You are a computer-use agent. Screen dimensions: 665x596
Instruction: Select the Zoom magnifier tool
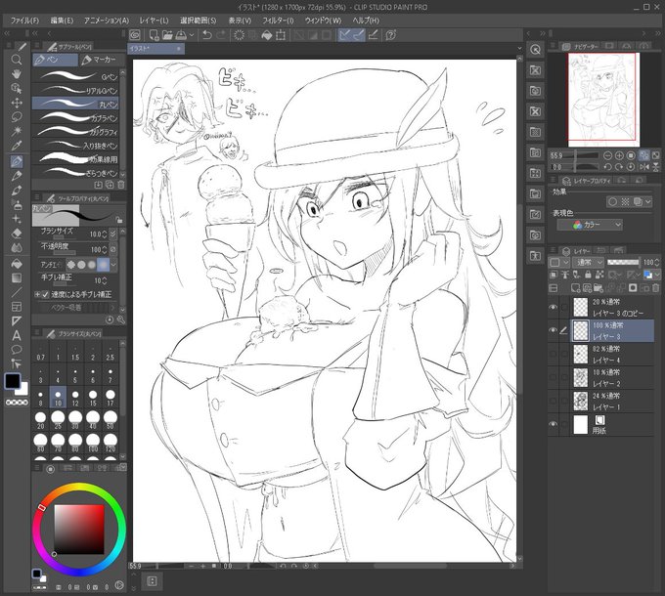coord(16,60)
